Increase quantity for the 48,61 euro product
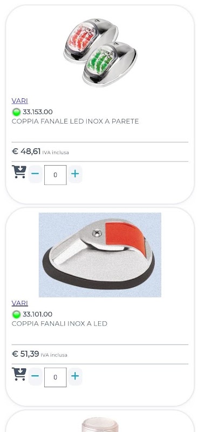199x432 pixels. coord(75,174)
